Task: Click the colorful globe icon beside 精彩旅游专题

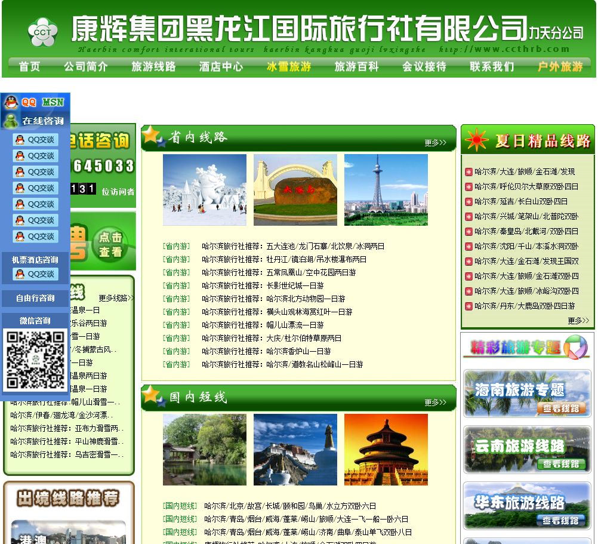Action: pyautogui.click(x=575, y=346)
